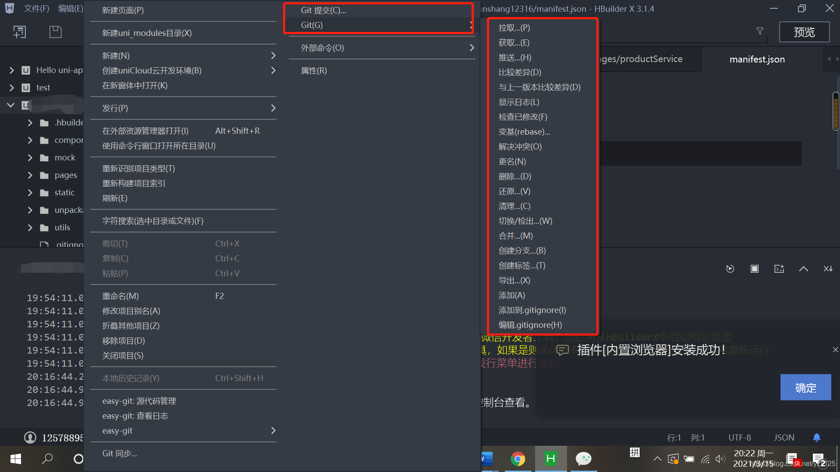
Task: Open Windows taskbar search
Action: (x=47, y=459)
